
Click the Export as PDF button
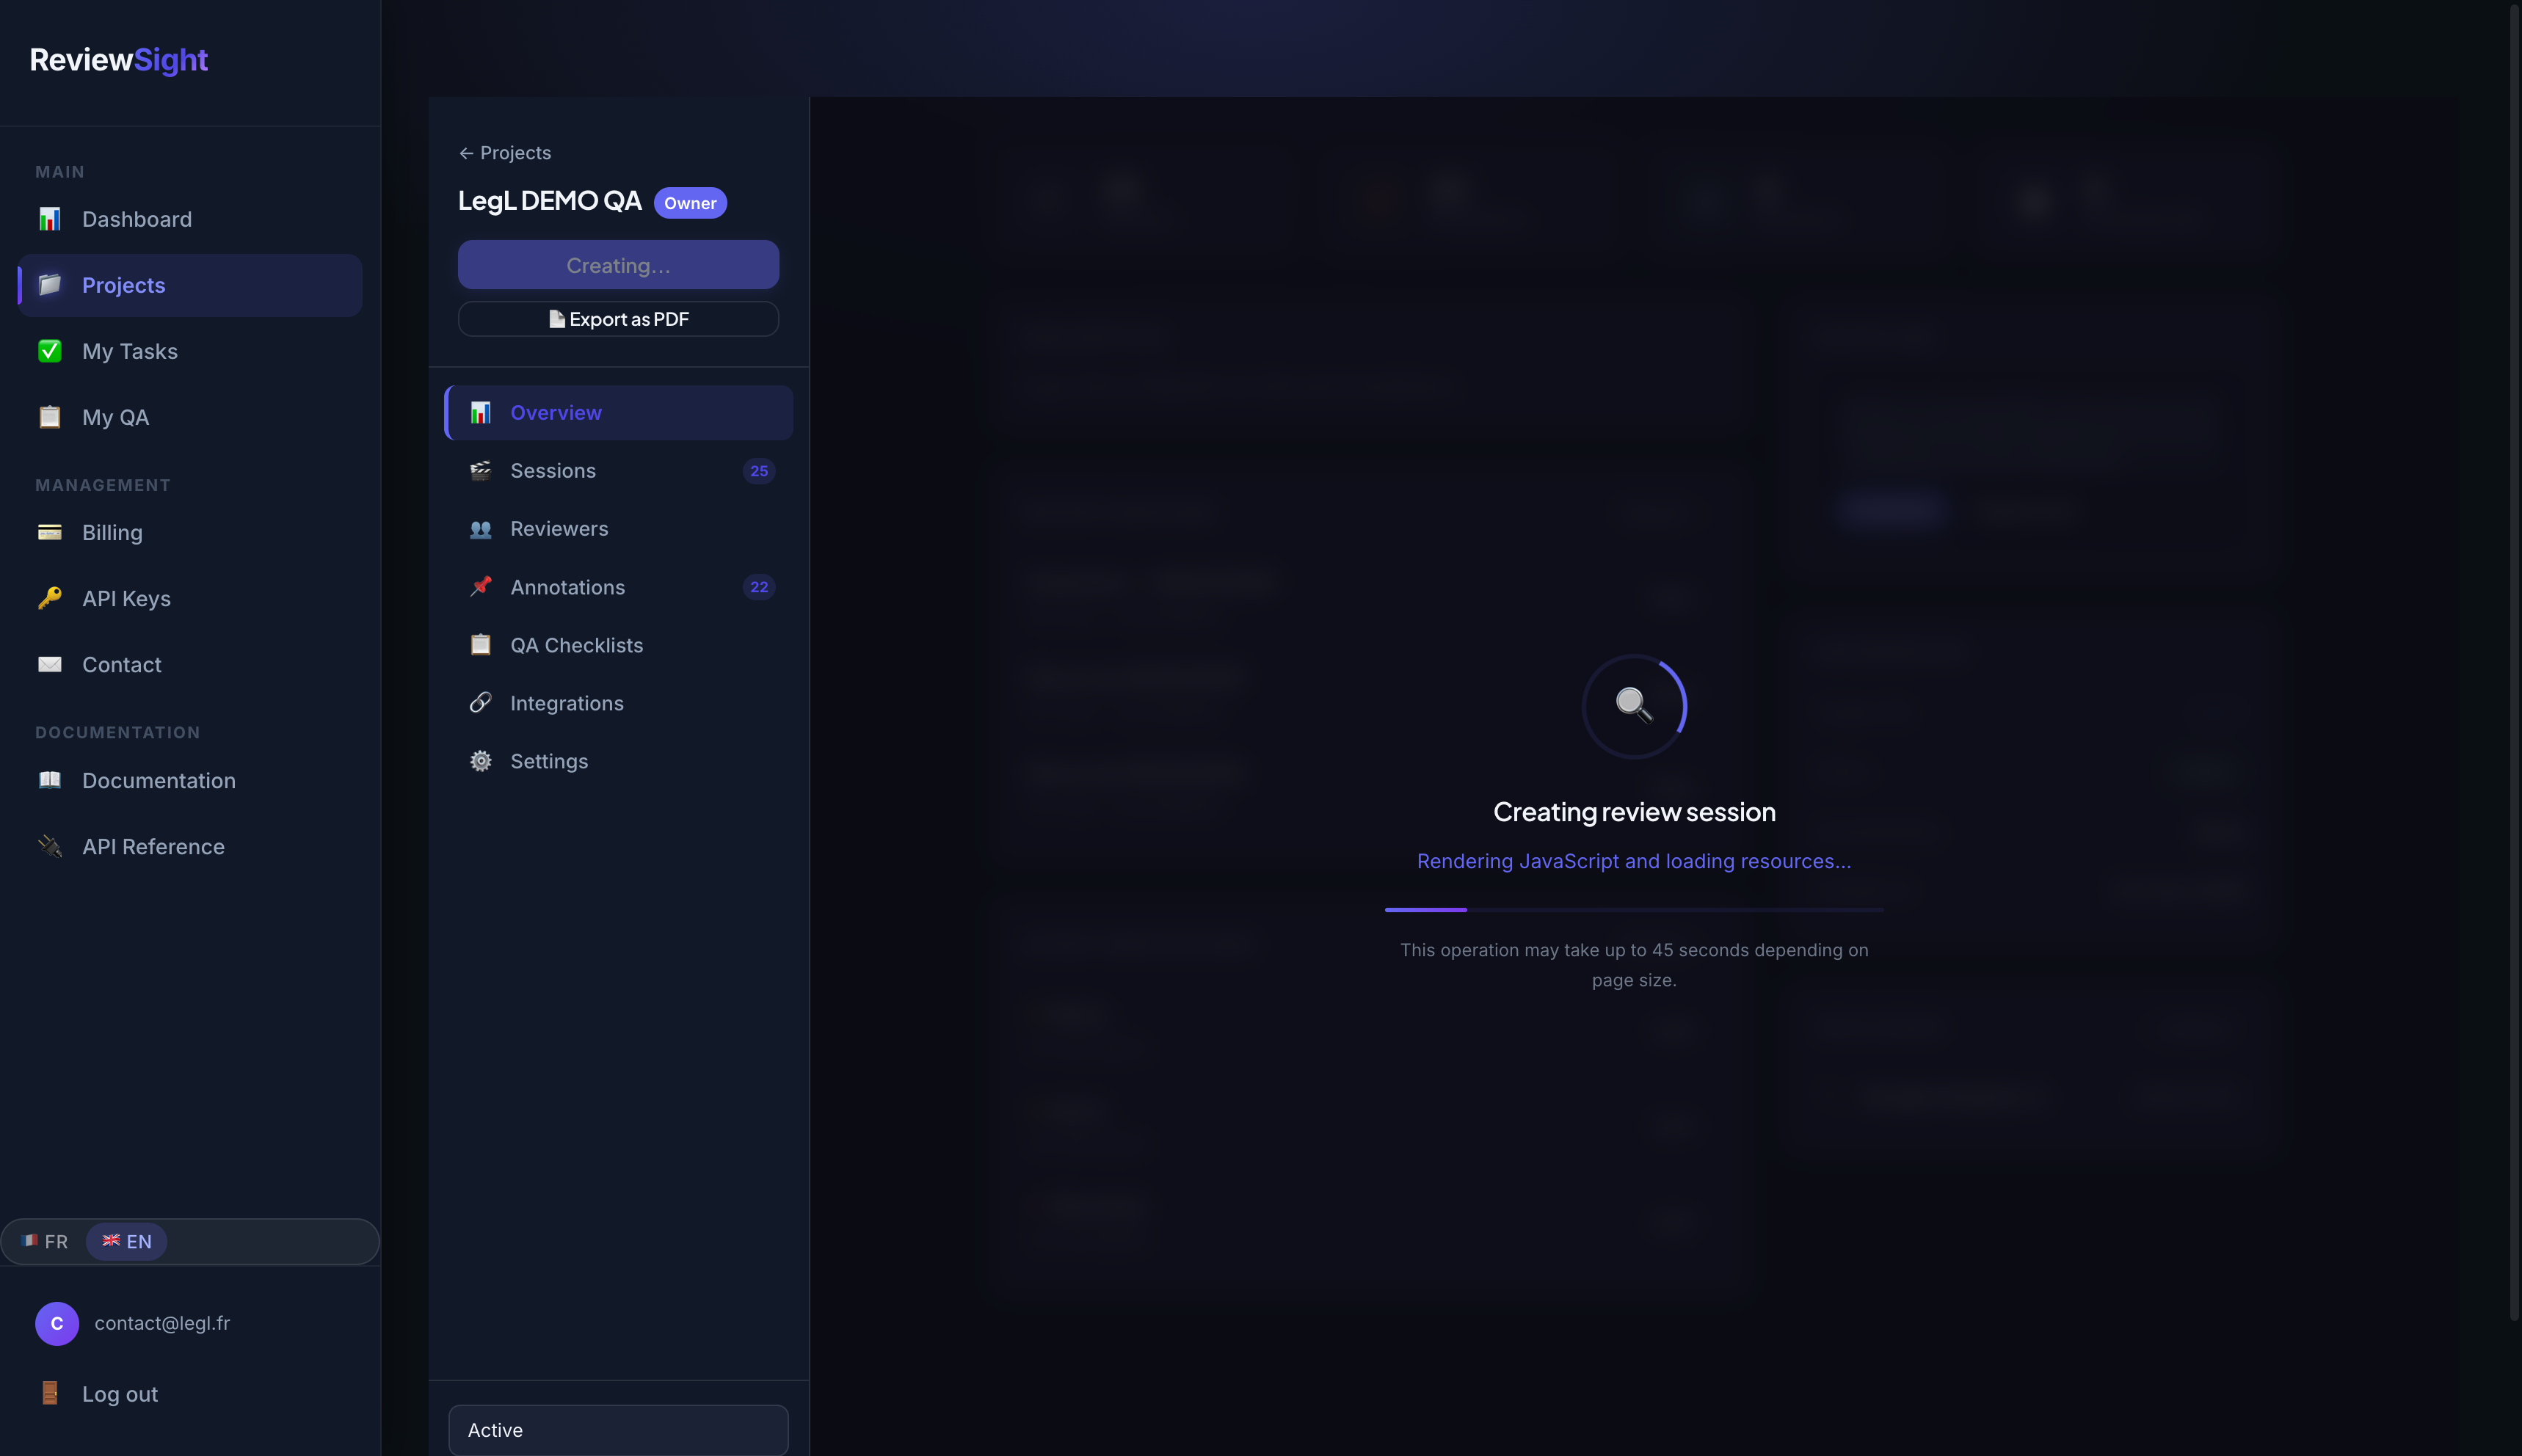(618, 318)
